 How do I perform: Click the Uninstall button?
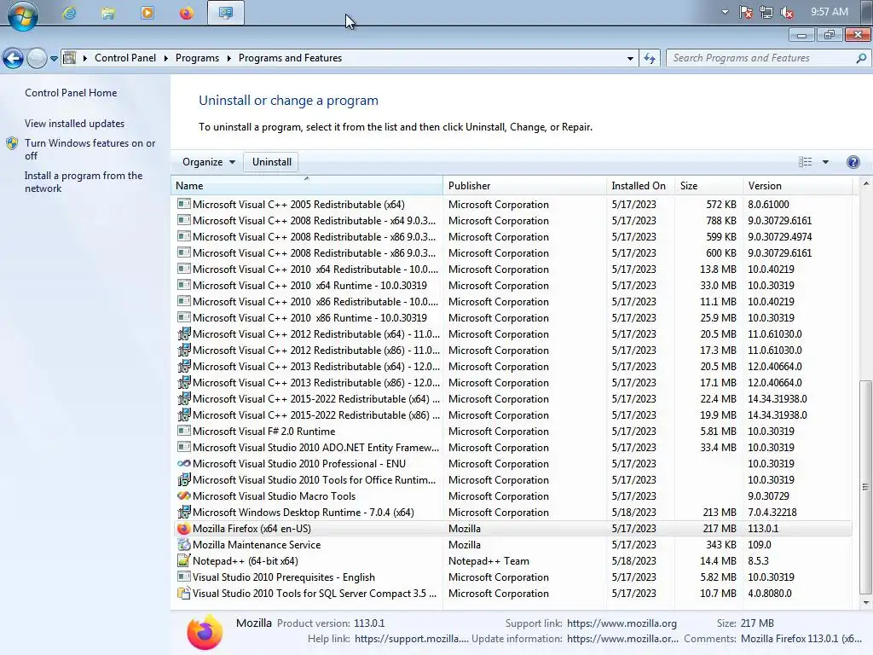(272, 162)
